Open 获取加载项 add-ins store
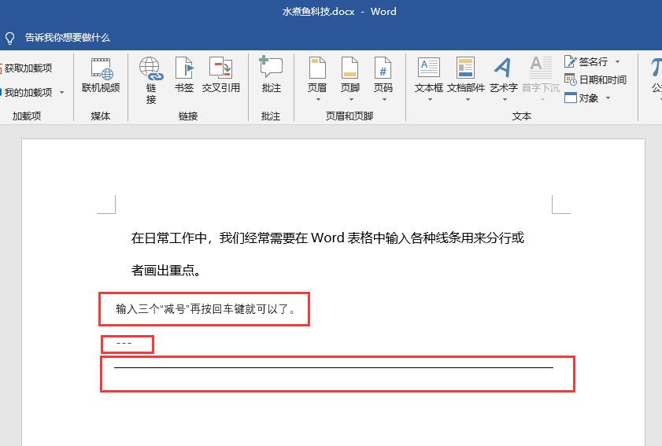 [x=26, y=68]
